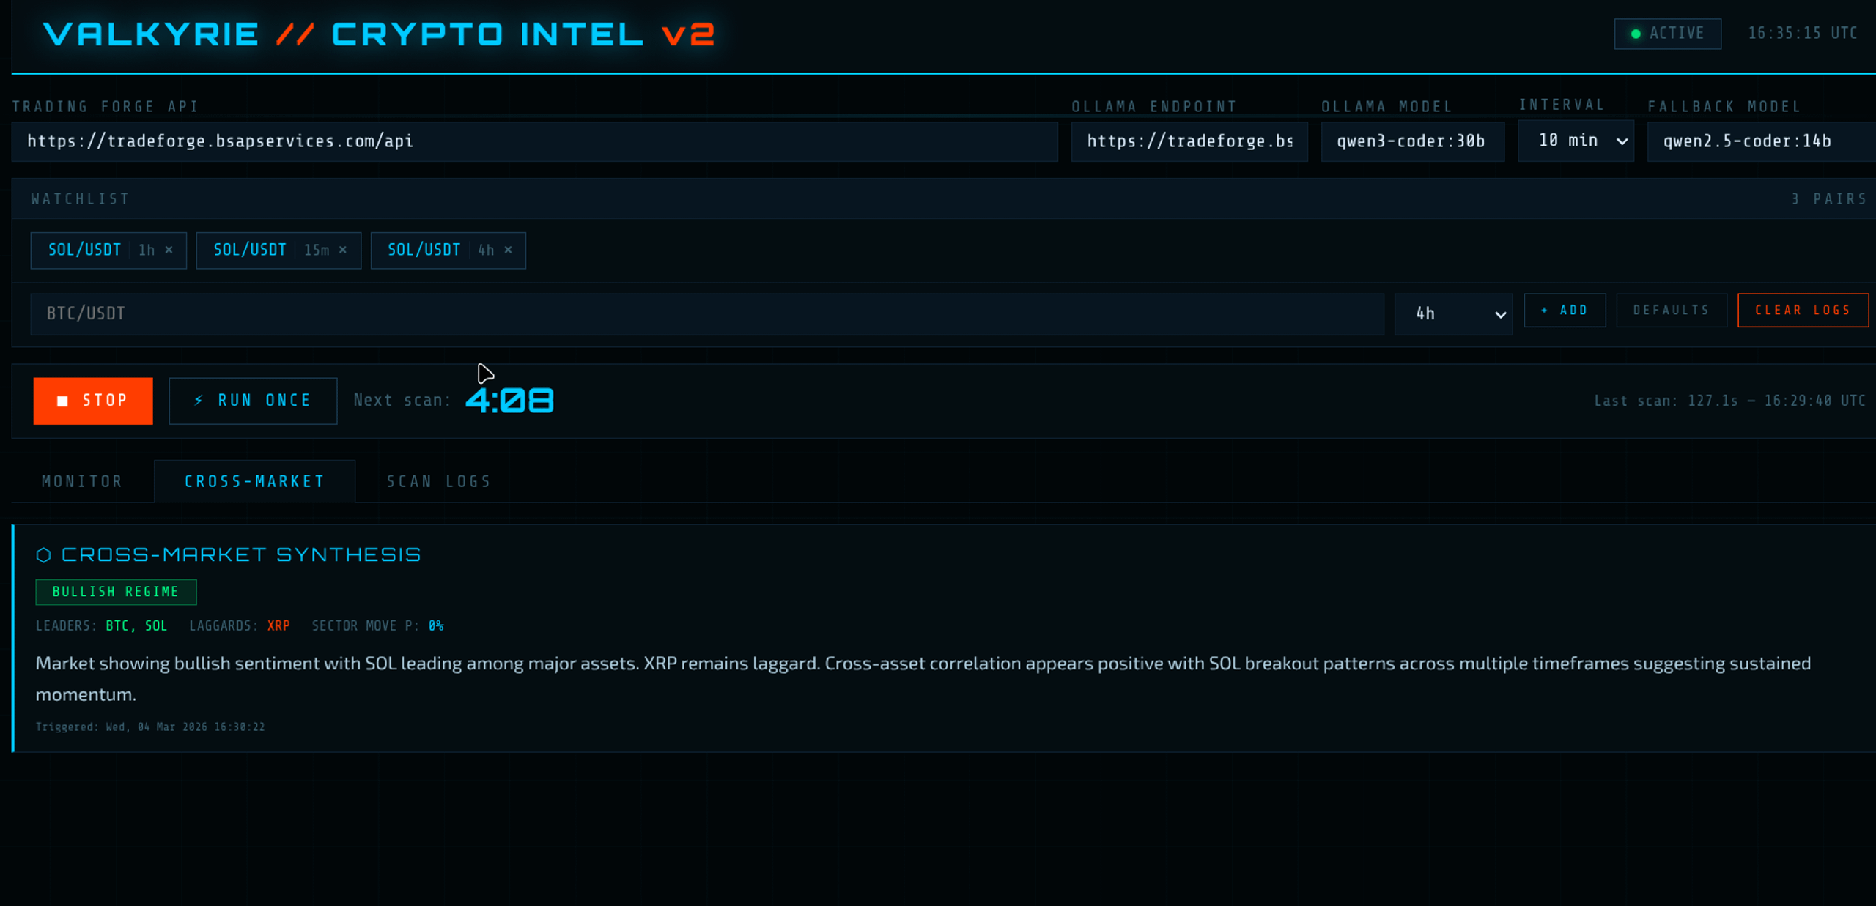The width and height of the screenshot is (1876, 906).
Task: Select the CROSS-MARKET tab
Action: (x=254, y=481)
